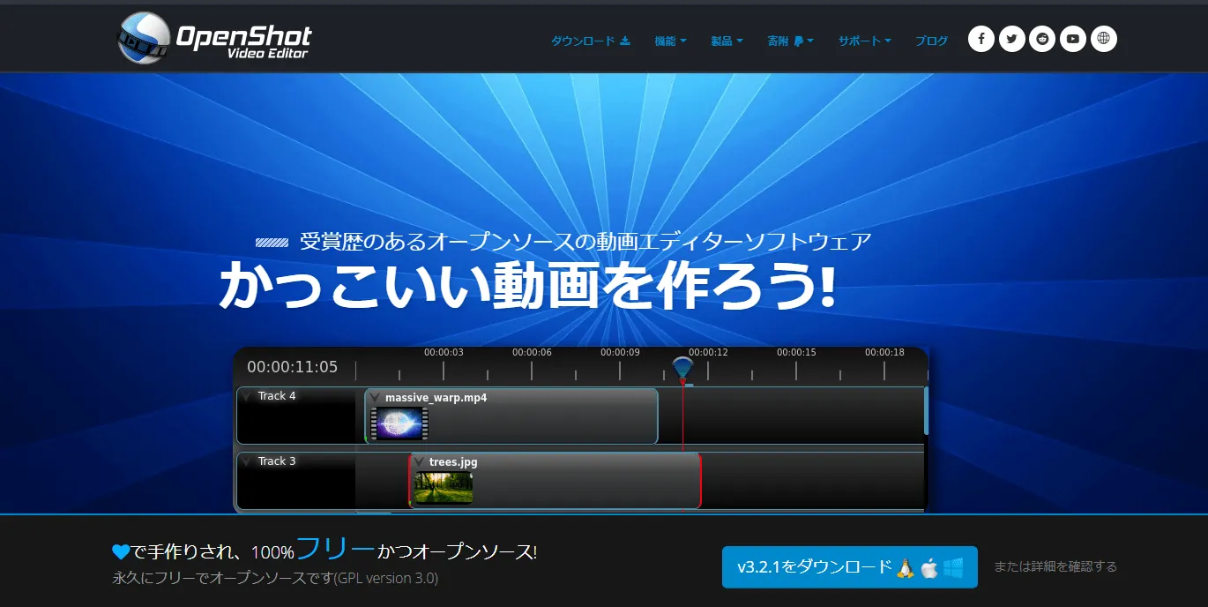Collapse the Track 4 arrow
1208x607 pixels.
tap(247, 396)
